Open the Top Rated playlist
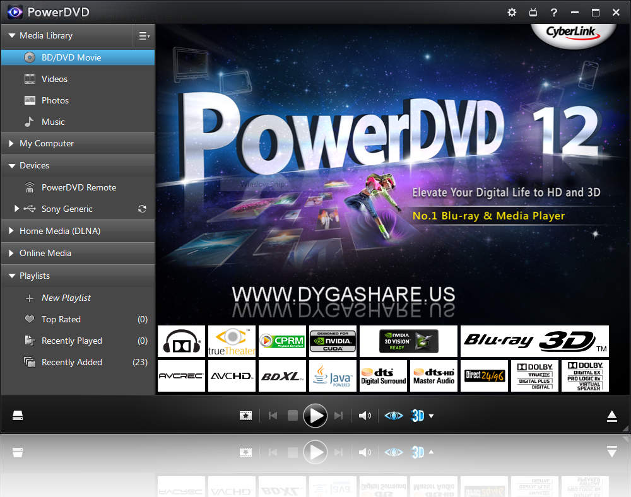Viewport: 631px width, 497px height. [78, 319]
